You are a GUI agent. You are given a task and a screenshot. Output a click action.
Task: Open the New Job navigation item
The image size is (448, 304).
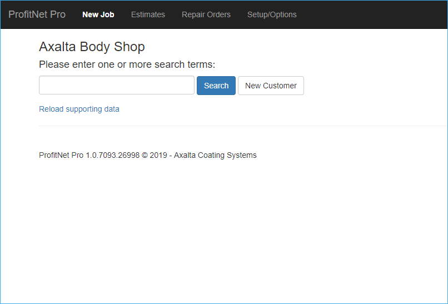pos(98,14)
